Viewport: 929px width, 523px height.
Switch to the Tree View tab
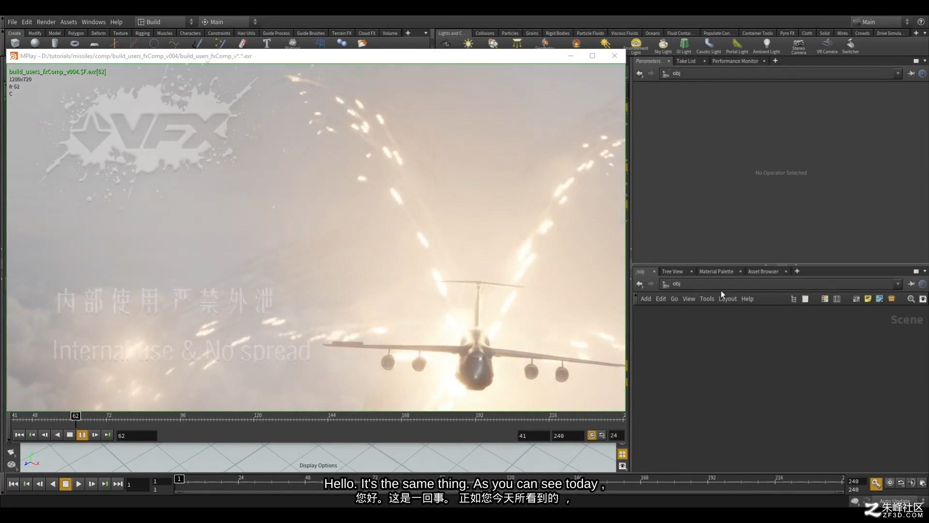click(672, 272)
